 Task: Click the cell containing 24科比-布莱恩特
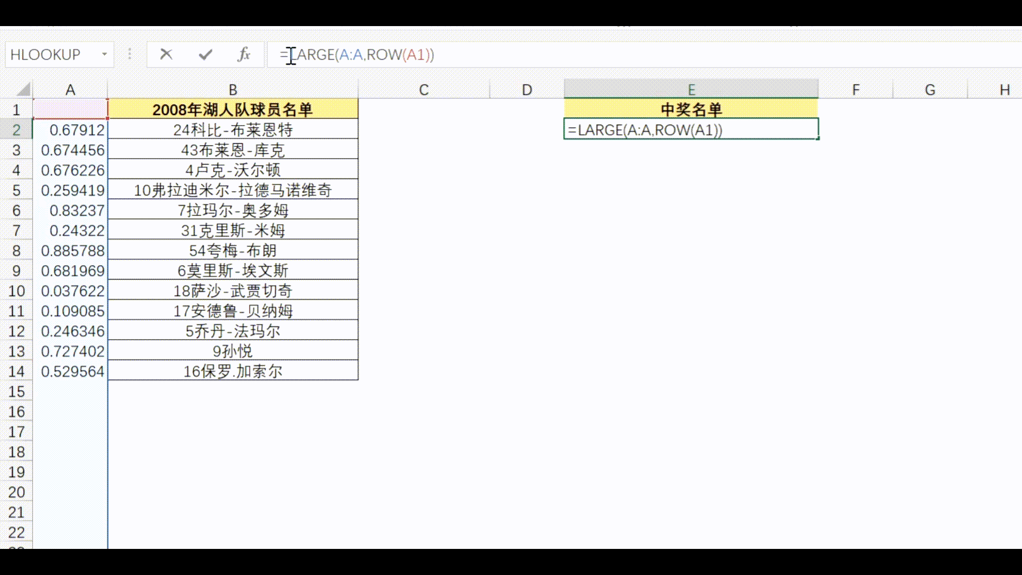233,130
